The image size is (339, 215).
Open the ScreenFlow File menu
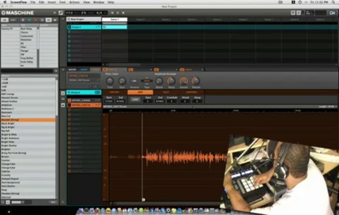[x=33, y=2]
